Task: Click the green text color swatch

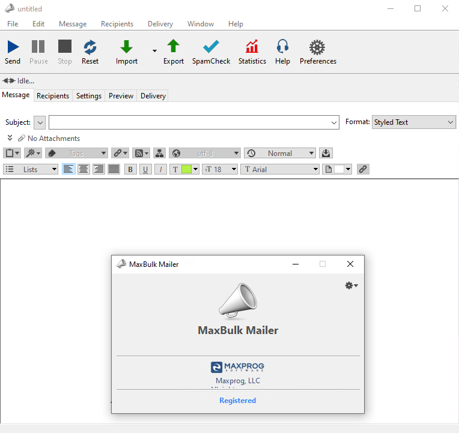Action: click(x=186, y=169)
